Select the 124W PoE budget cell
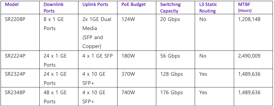Viewport: 274px width, 107px height. (x=128, y=19)
